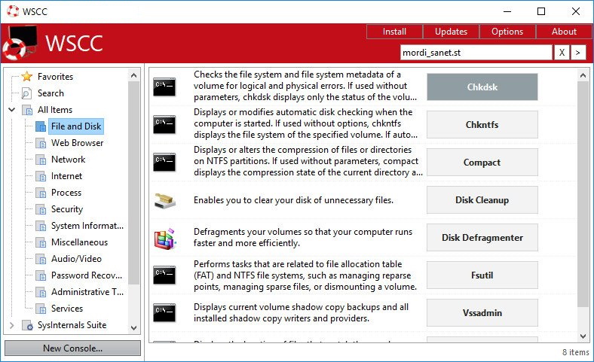The image size is (594, 362).
Task: Click the Audio/Video category icon
Action: (x=41, y=259)
